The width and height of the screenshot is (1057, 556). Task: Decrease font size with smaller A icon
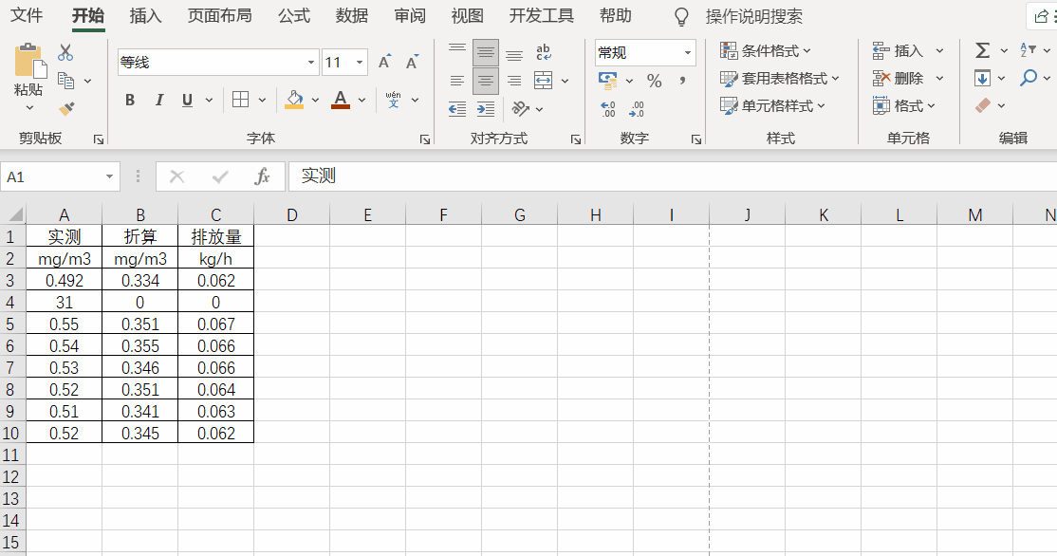pyautogui.click(x=412, y=62)
